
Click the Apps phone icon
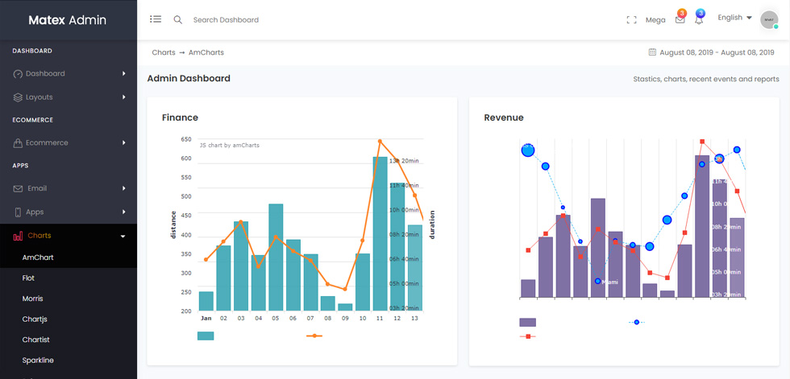[x=18, y=212]
